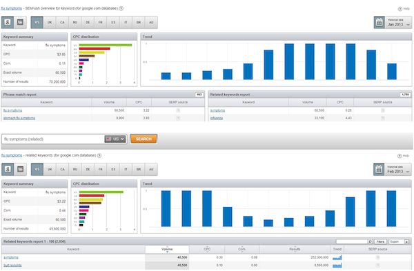
Task: Sort by Volume column in Feb related keywords table
Action: (167, 249)
